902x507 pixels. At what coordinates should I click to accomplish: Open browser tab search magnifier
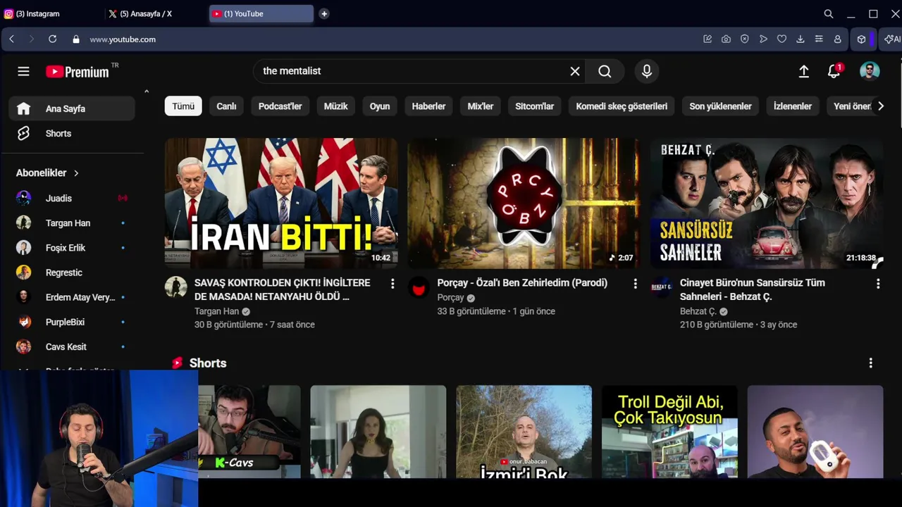829,13
